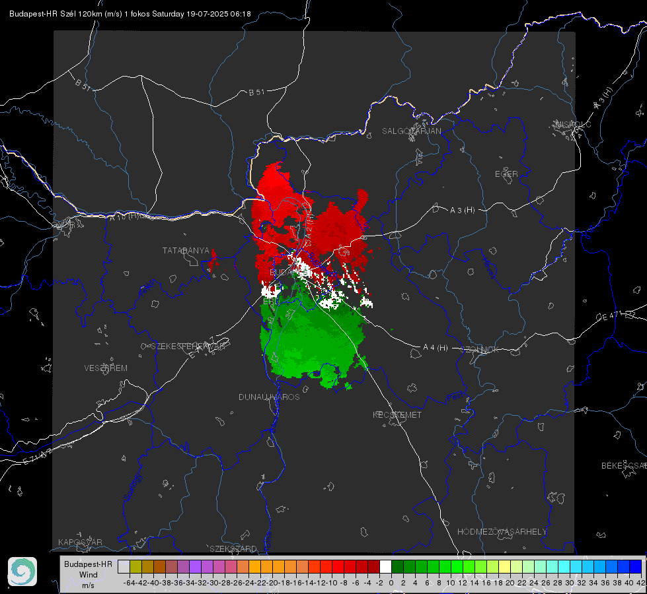Select the dark green swatch between 0 and 2
The image size is (647, 594).
397,566
